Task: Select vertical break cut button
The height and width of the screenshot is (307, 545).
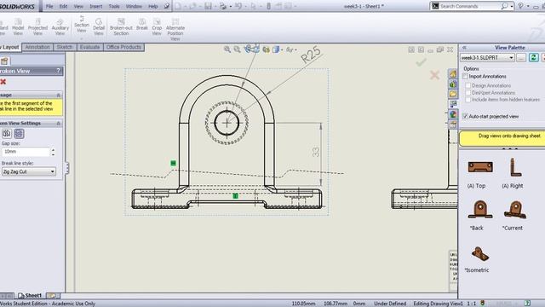Action: [7, 133]
